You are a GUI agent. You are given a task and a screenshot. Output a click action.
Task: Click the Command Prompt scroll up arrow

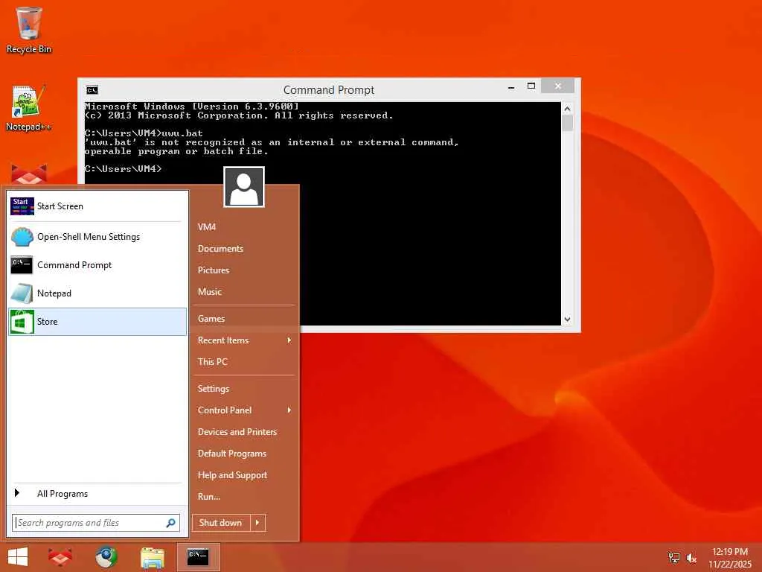point(567,109)
